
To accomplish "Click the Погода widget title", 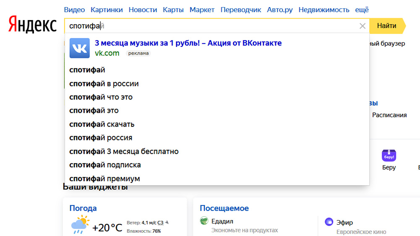I will 83,208.
